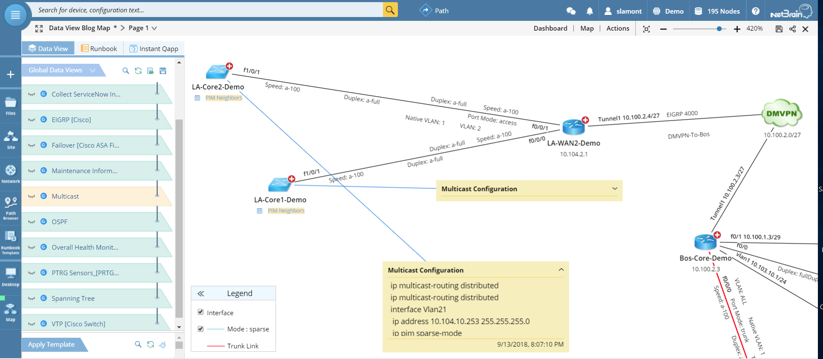The width and height of the screenshot is (823, 359).
Task: Open Path Browser in the sidebar
Action: [x=11, y=208]
